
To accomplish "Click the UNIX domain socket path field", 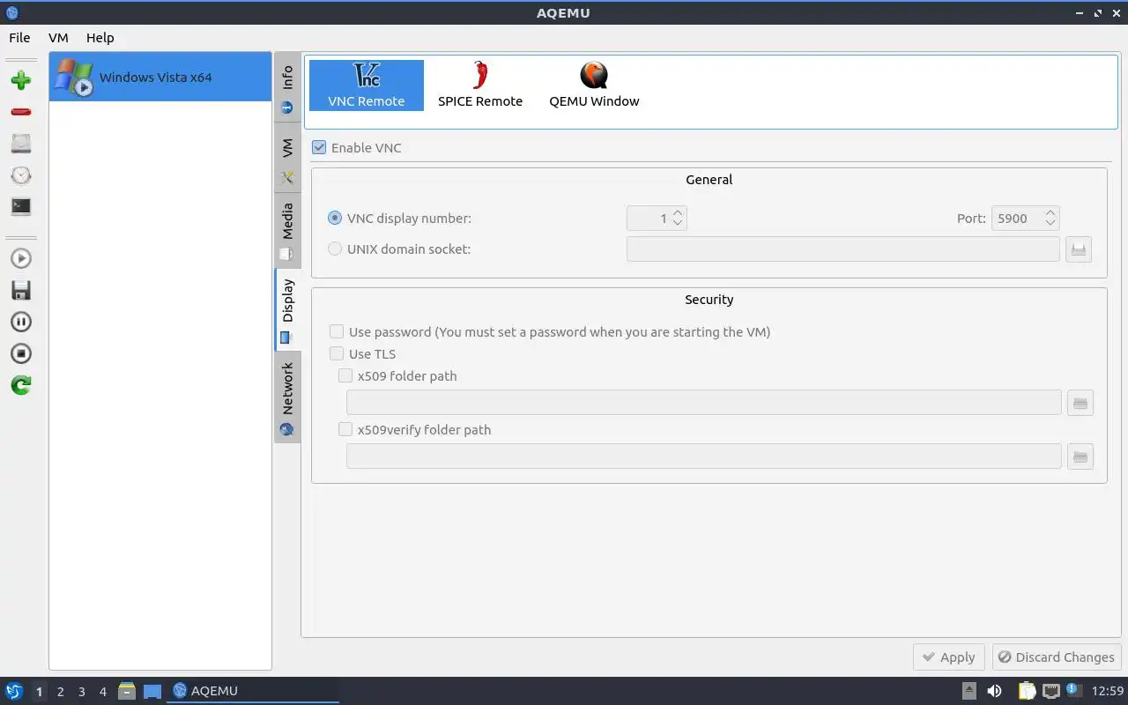I will [x=843, y=249].
